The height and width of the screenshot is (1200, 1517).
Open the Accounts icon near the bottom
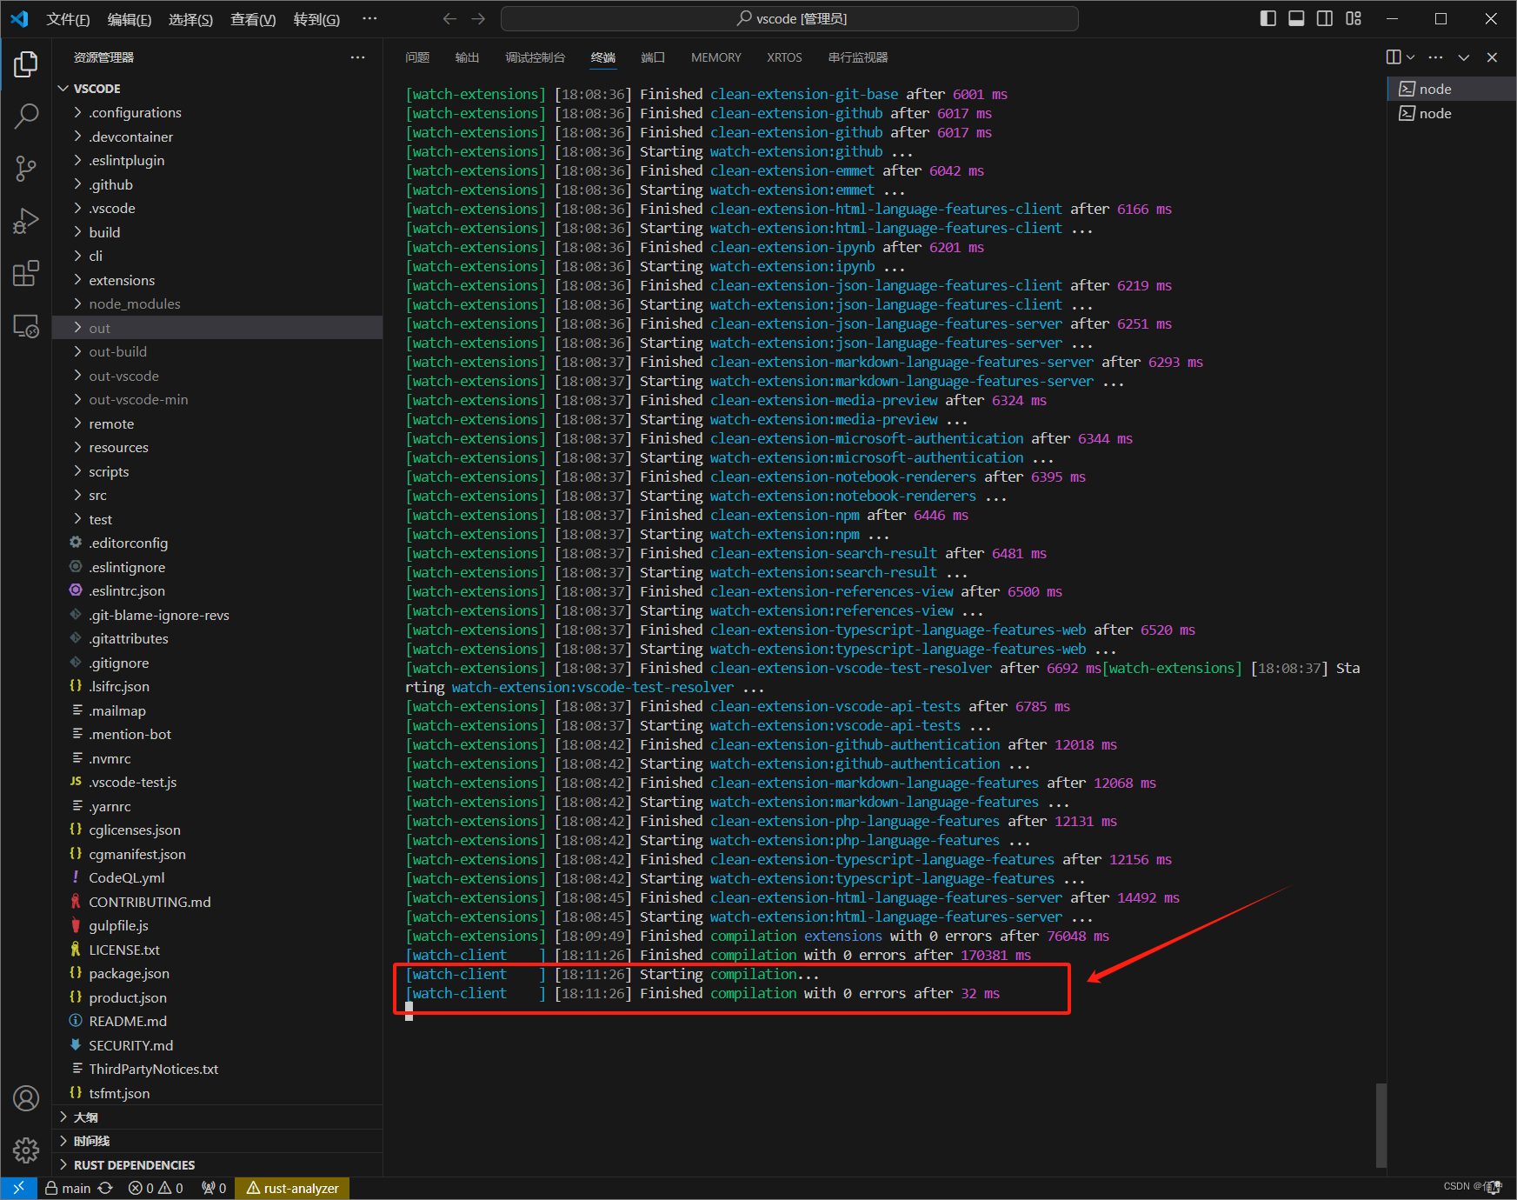point(26,1097)
